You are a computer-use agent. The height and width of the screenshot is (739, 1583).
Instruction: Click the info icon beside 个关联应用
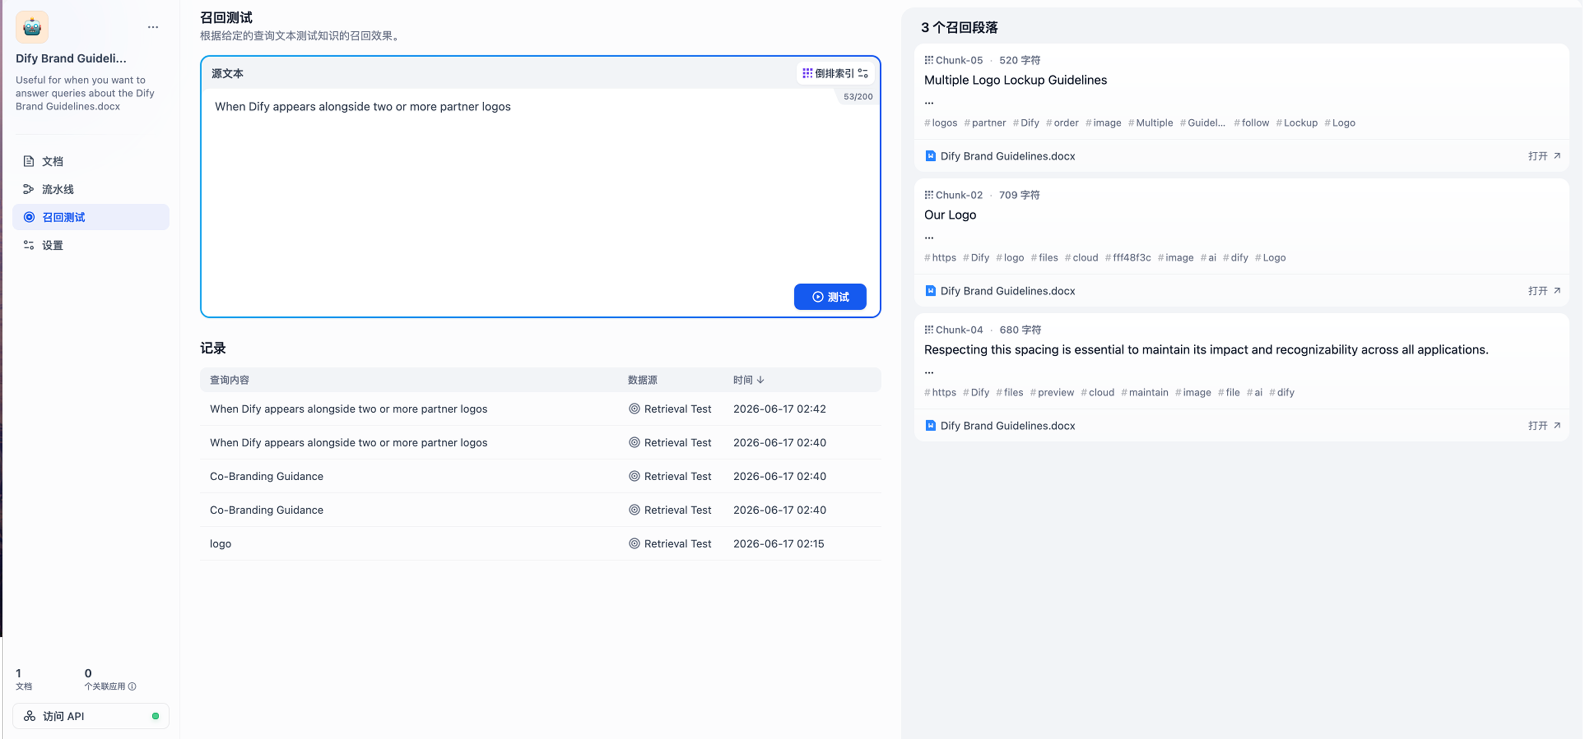132,687
